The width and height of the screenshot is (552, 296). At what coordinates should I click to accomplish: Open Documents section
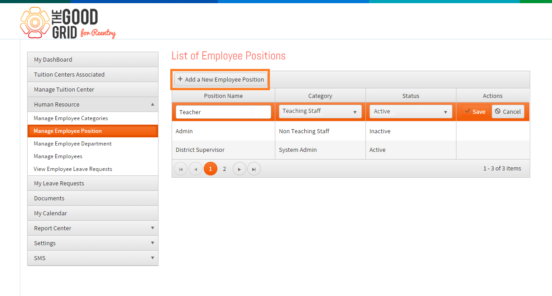click(93, 198)
